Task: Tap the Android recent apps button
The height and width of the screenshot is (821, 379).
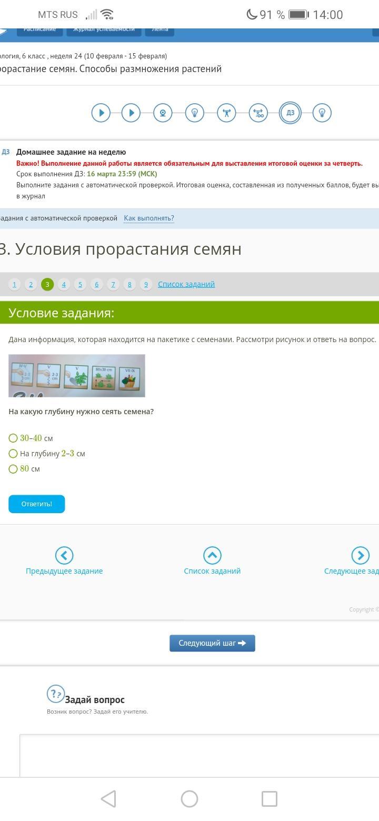Action: [270, 799]
